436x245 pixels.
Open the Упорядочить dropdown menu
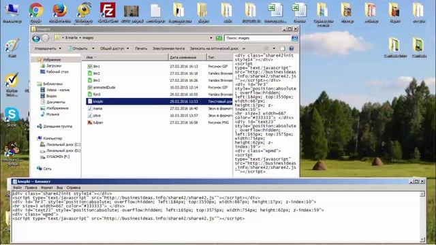48,48
